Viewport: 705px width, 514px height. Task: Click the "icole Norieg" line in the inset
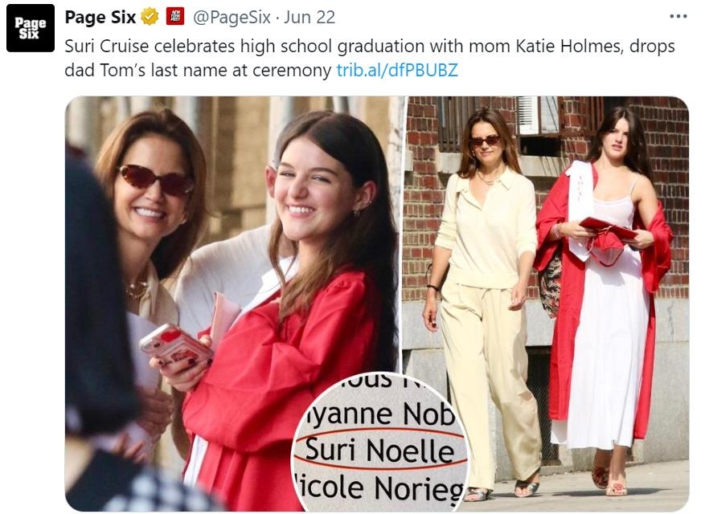[382, 487]
